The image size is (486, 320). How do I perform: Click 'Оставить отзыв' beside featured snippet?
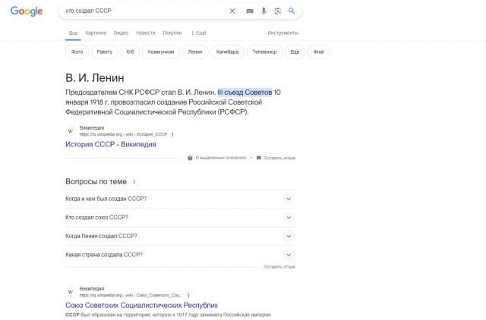point(279,158)
